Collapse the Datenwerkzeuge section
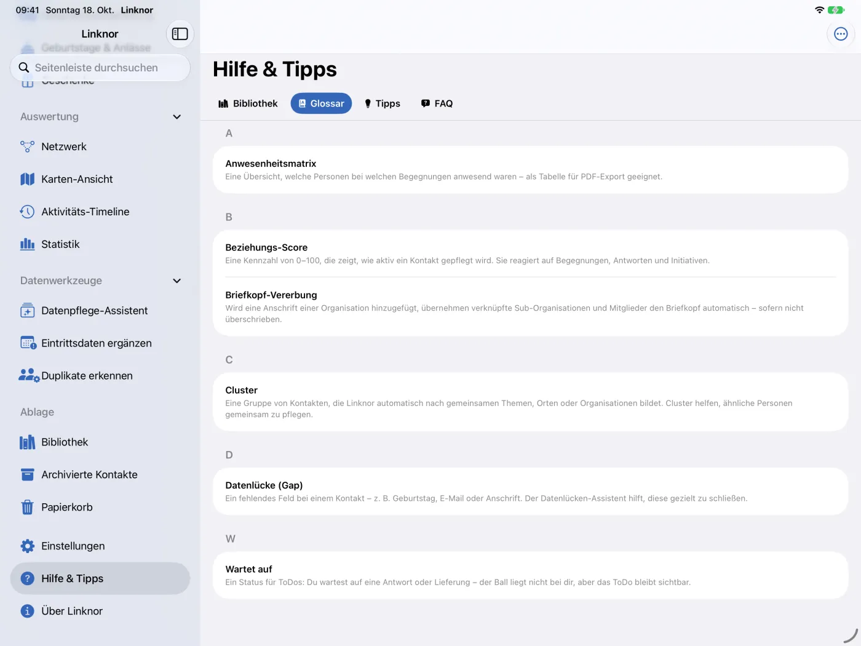861x646 pixels. (x=177, y=281)
